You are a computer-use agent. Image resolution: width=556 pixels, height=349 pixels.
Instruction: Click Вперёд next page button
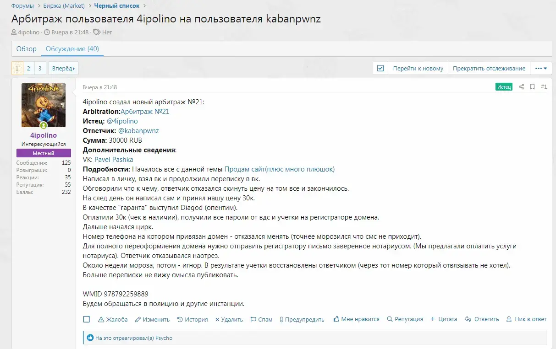click(x=63, y=69)
